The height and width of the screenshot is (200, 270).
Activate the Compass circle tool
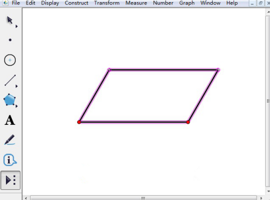click(10, 60)
